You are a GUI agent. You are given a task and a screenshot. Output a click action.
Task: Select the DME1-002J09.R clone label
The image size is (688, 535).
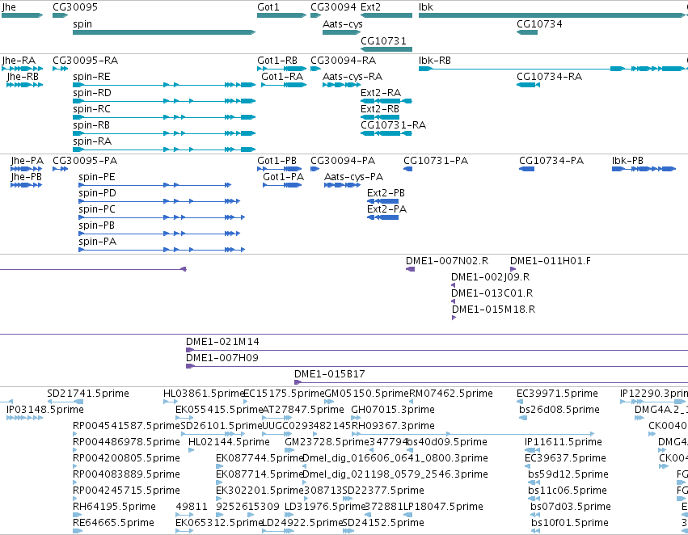[490, 277]
